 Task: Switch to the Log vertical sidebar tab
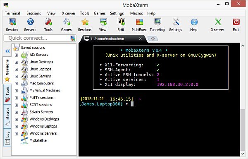[x=7, y=137]
